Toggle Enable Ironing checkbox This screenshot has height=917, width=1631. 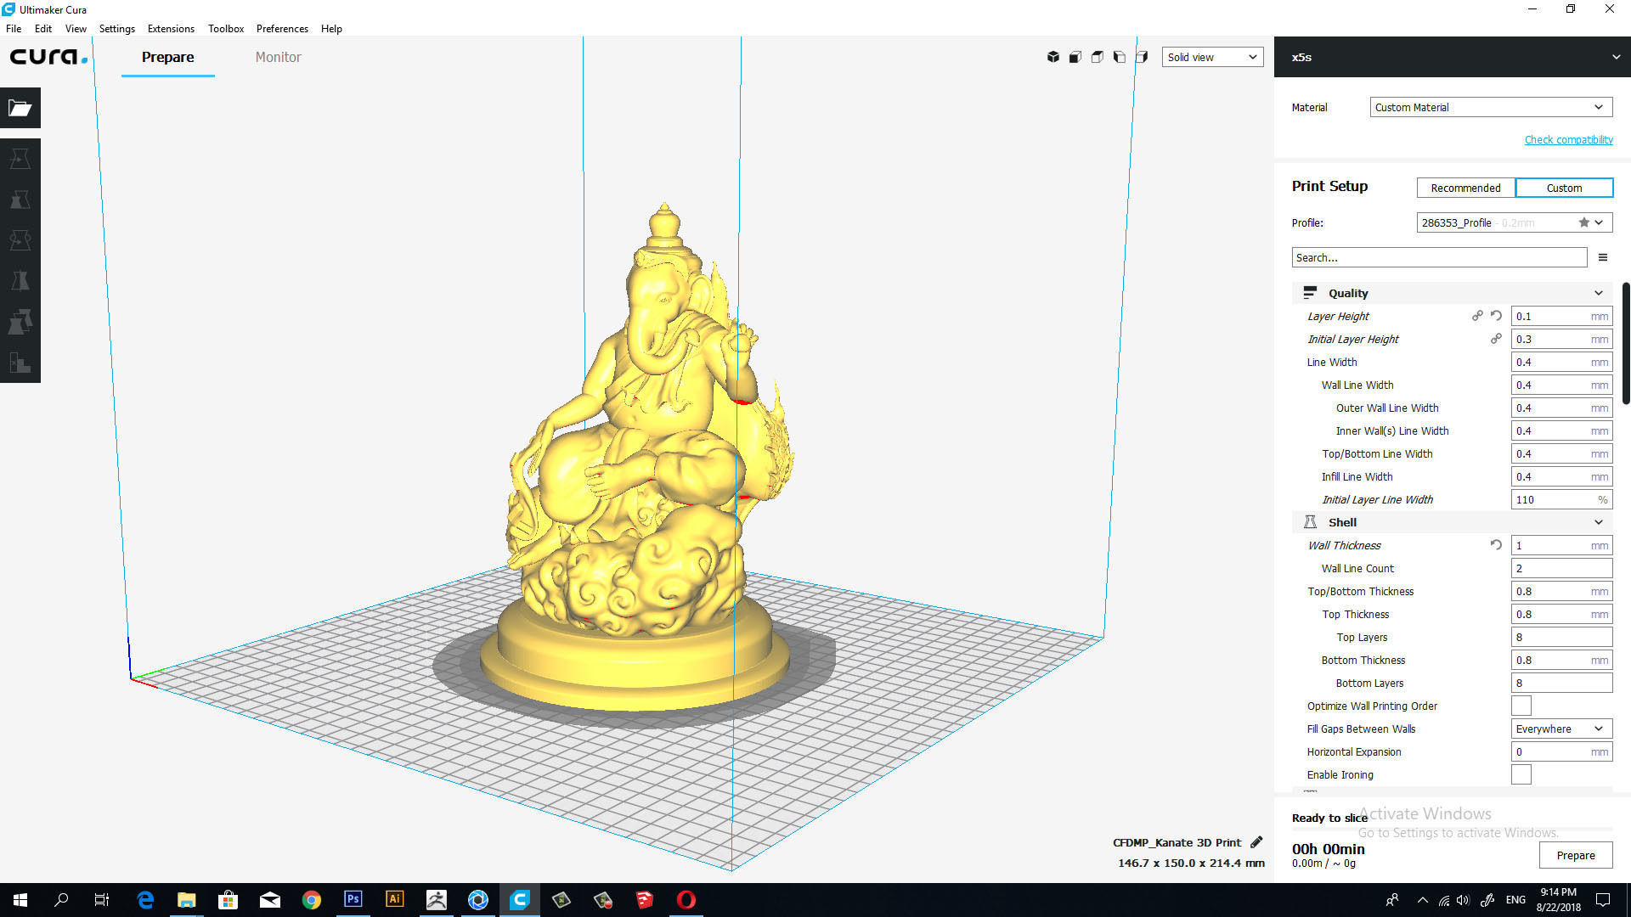click(1521, 774)
